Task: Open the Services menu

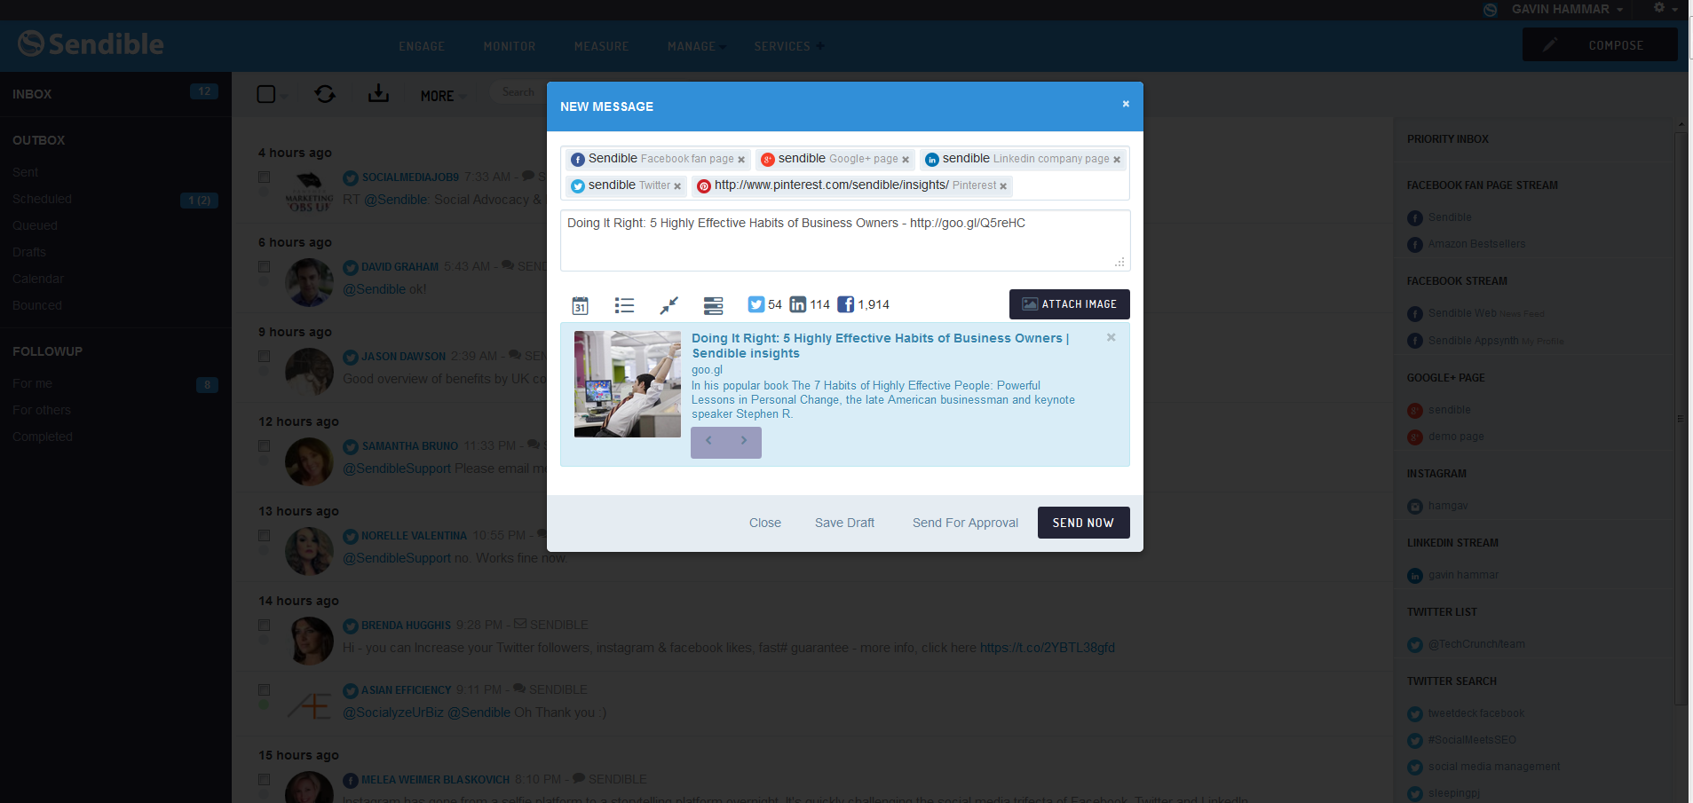Action: (x=788, y=46)
